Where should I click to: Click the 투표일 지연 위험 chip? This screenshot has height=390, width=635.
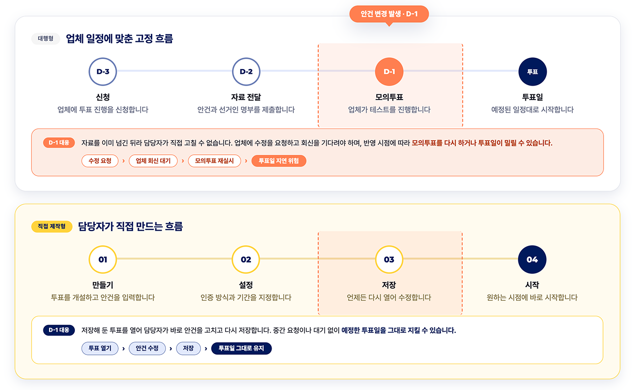click(x=279, y=161)
